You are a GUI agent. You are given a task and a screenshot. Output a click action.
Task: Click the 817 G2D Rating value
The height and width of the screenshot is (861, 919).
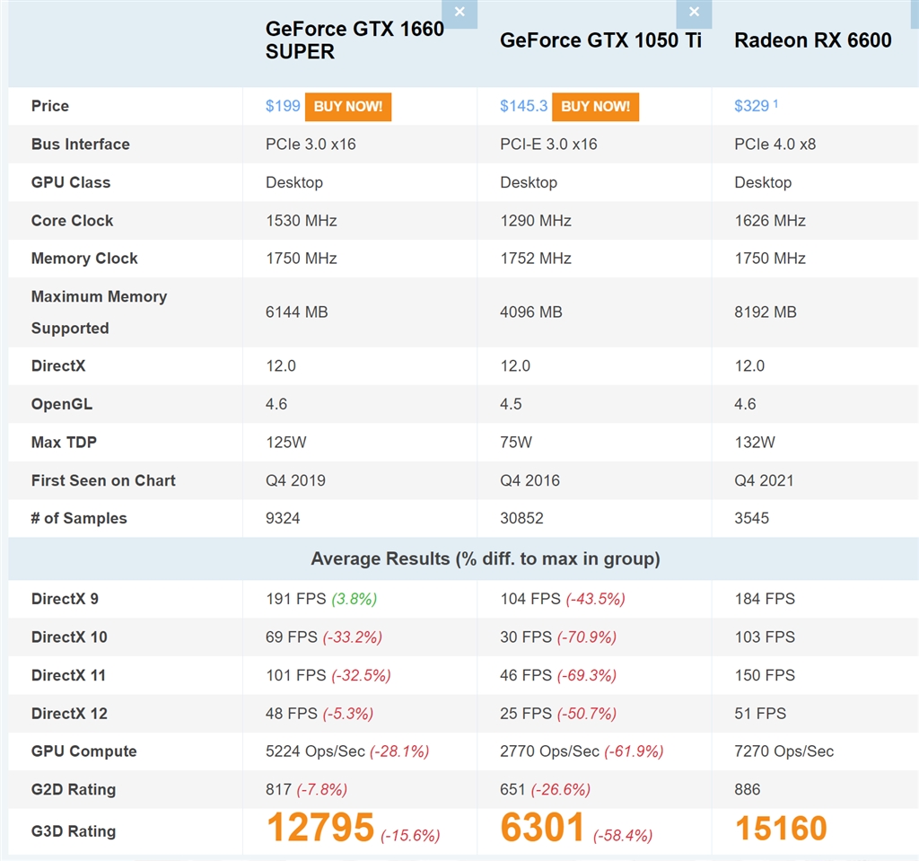[278, 789]
